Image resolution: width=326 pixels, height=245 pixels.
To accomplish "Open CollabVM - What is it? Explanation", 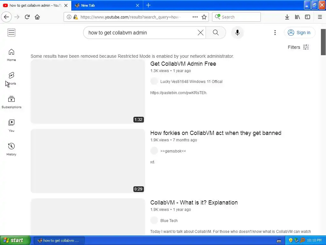I will (x=194, y=203).
